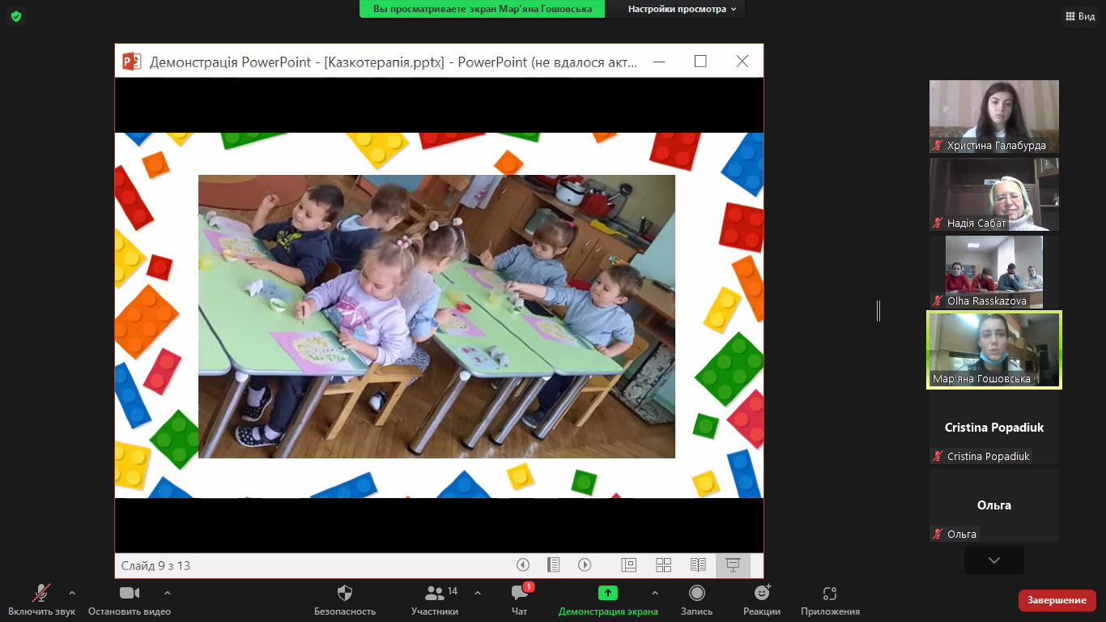The image size is (1106, 622).
Task: Click the green Screen Share icon
Action: pyautogui.click(x=607, y=594)
